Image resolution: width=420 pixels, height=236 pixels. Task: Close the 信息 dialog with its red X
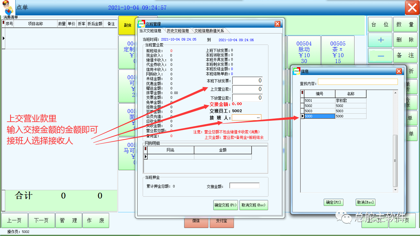tap(399, 71)
